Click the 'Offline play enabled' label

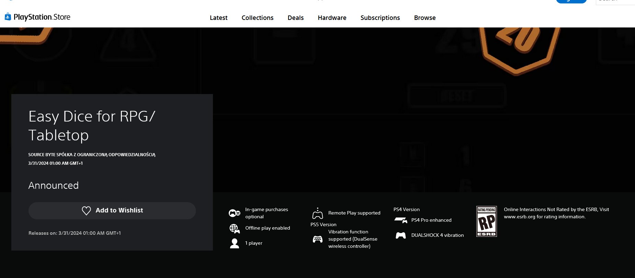pos(268,228)
